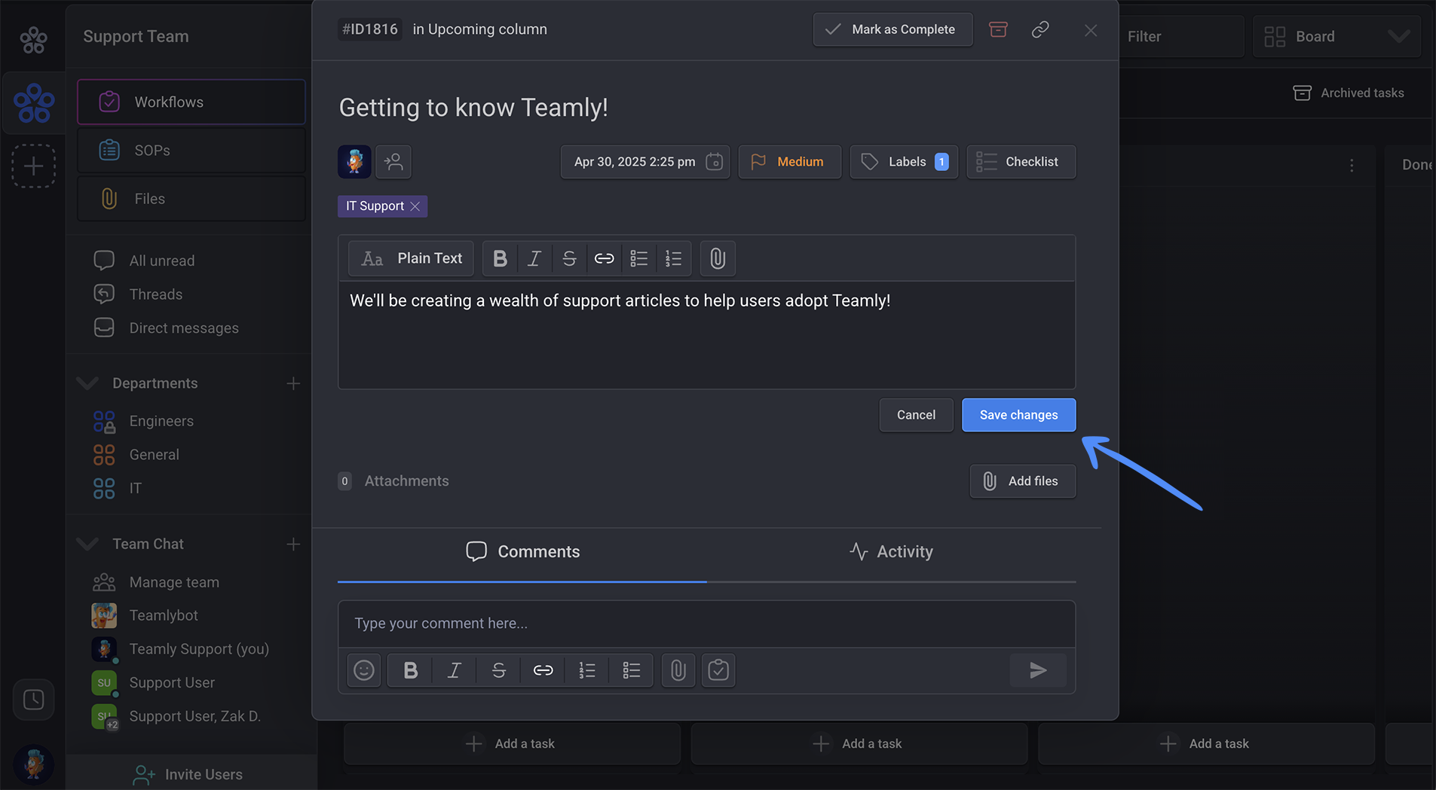
Task: Cancel description editing
Action: pyautogui.click(x=916, y=415)
